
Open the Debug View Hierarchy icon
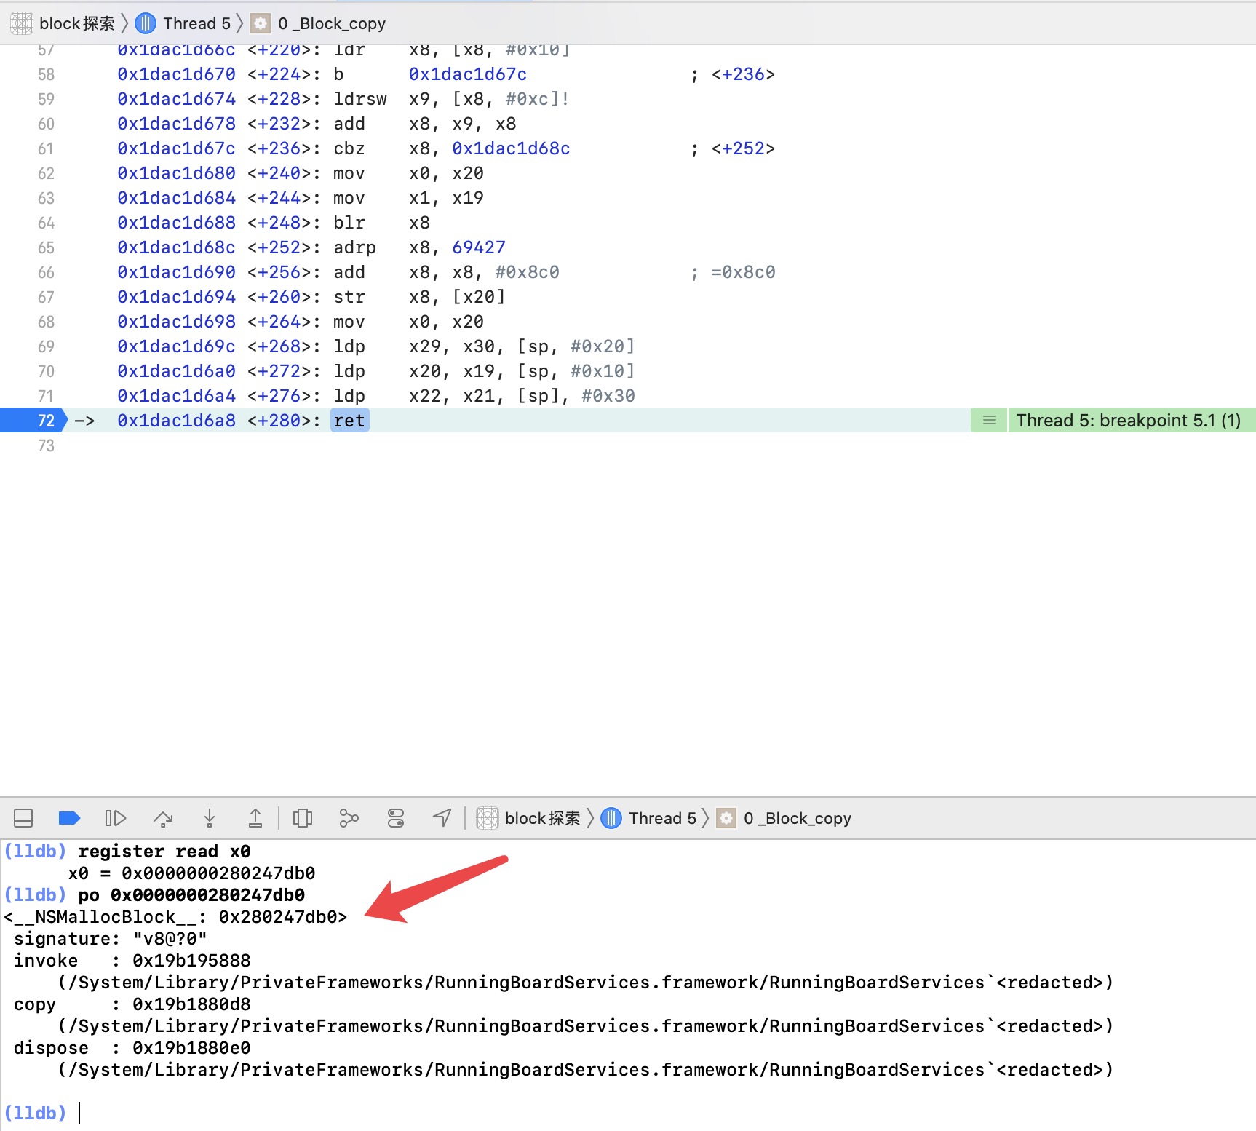click(x=303, y=818)
